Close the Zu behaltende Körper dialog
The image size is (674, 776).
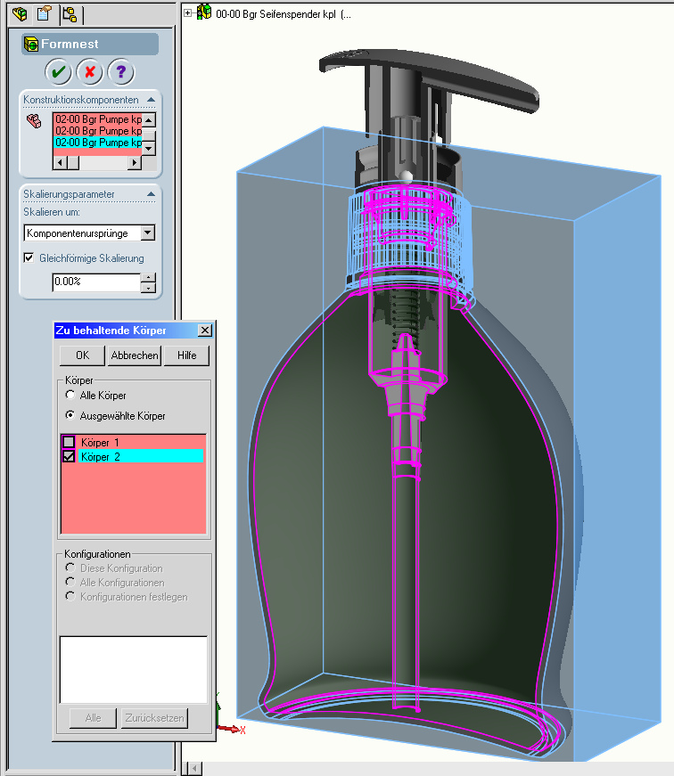(204, 331)
